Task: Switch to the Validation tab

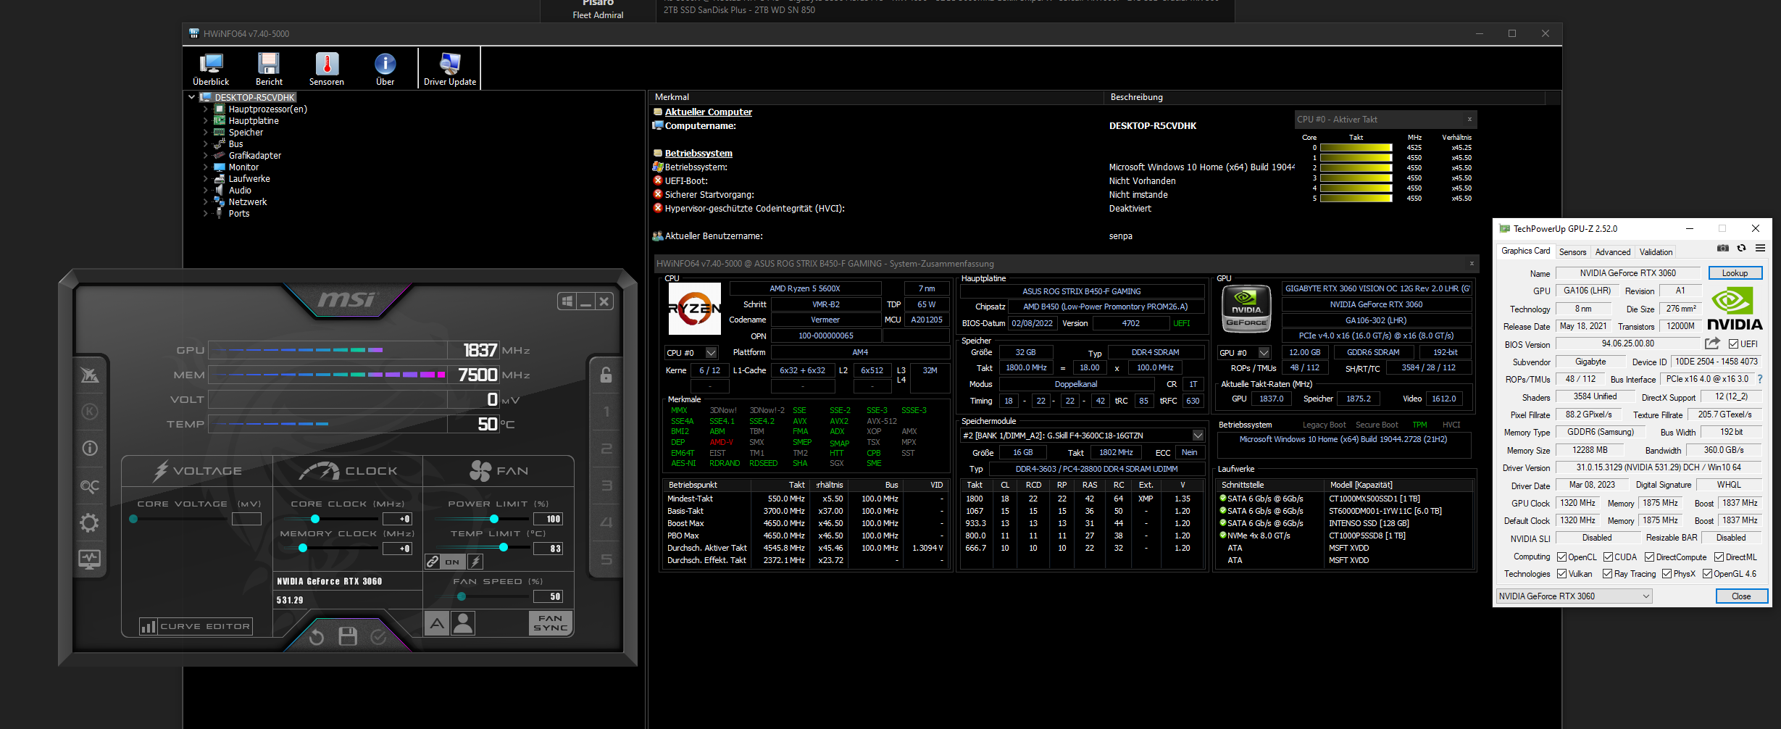Action: 1656,252
